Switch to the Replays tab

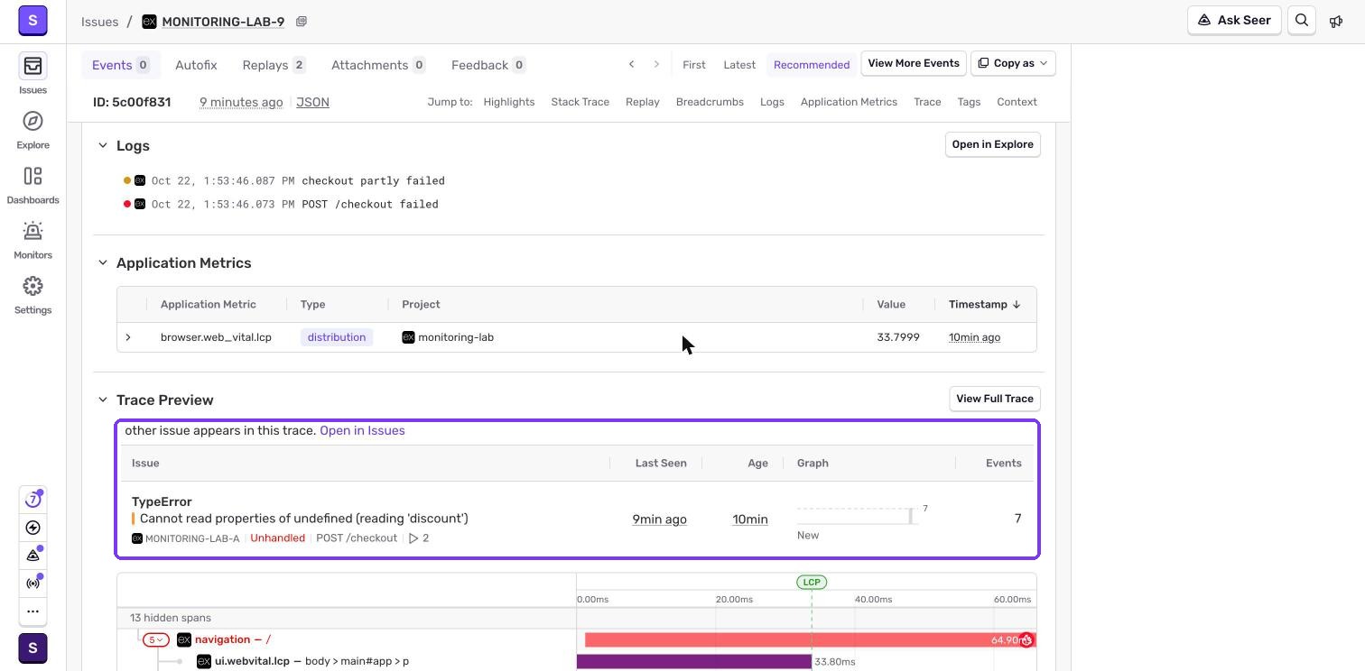pos(274,65)
